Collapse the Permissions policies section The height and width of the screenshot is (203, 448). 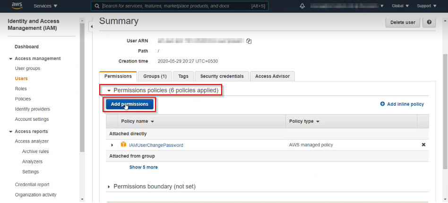[x=109, y=91]
